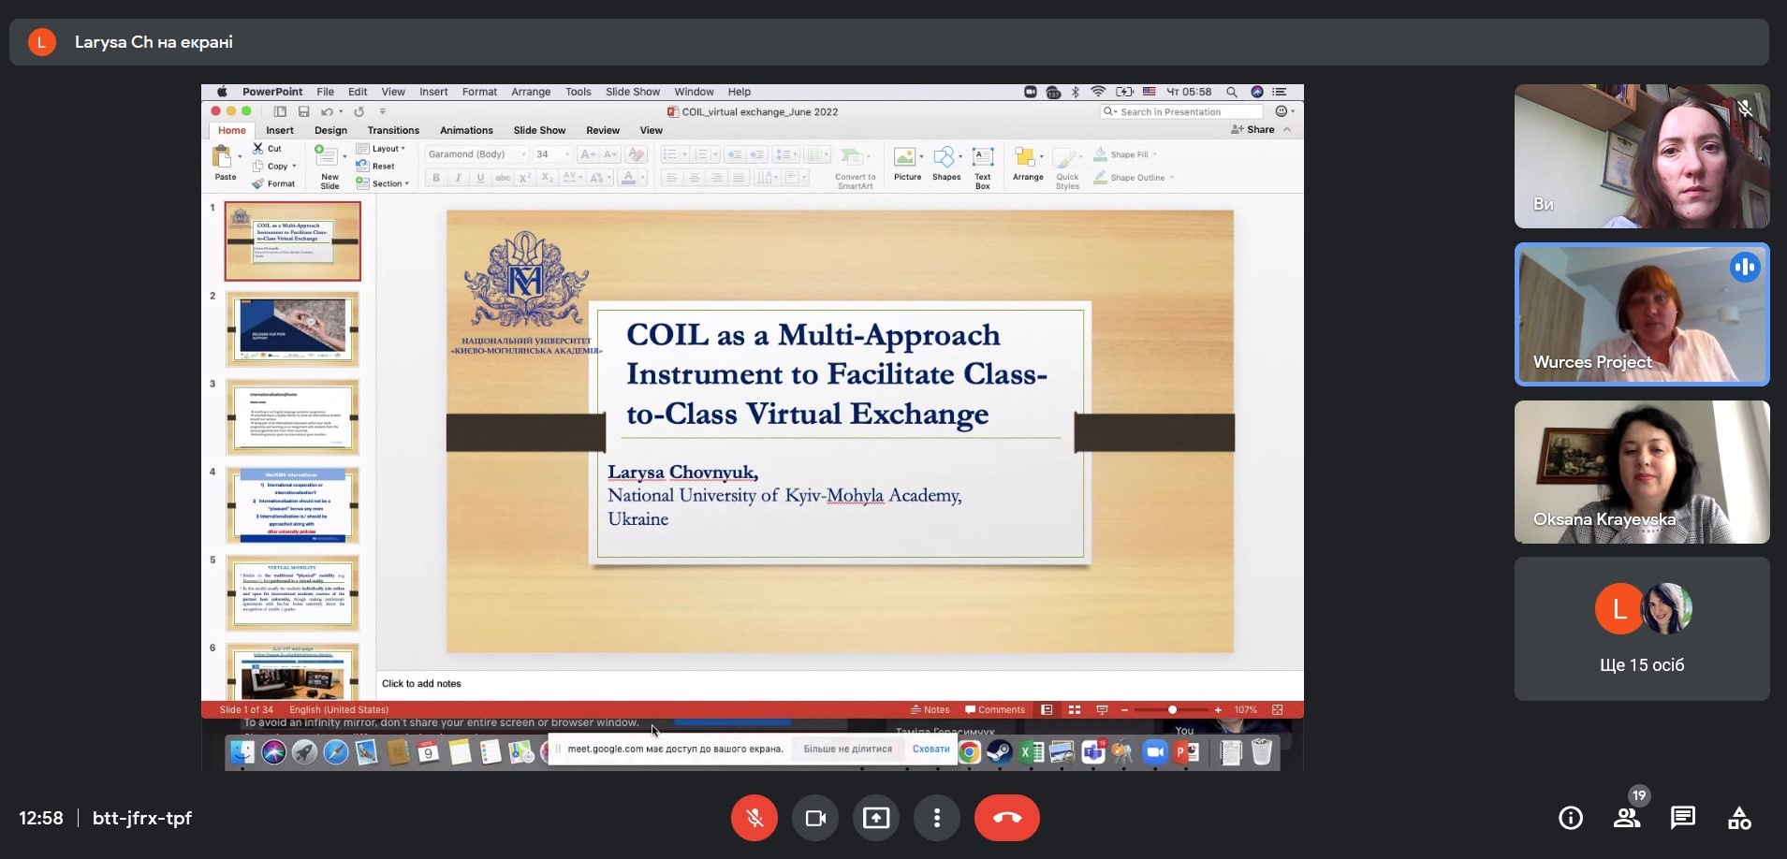Open the Design ribbon tab
The height and width of the screenshot is (859, 1787).
click(330, 130)
